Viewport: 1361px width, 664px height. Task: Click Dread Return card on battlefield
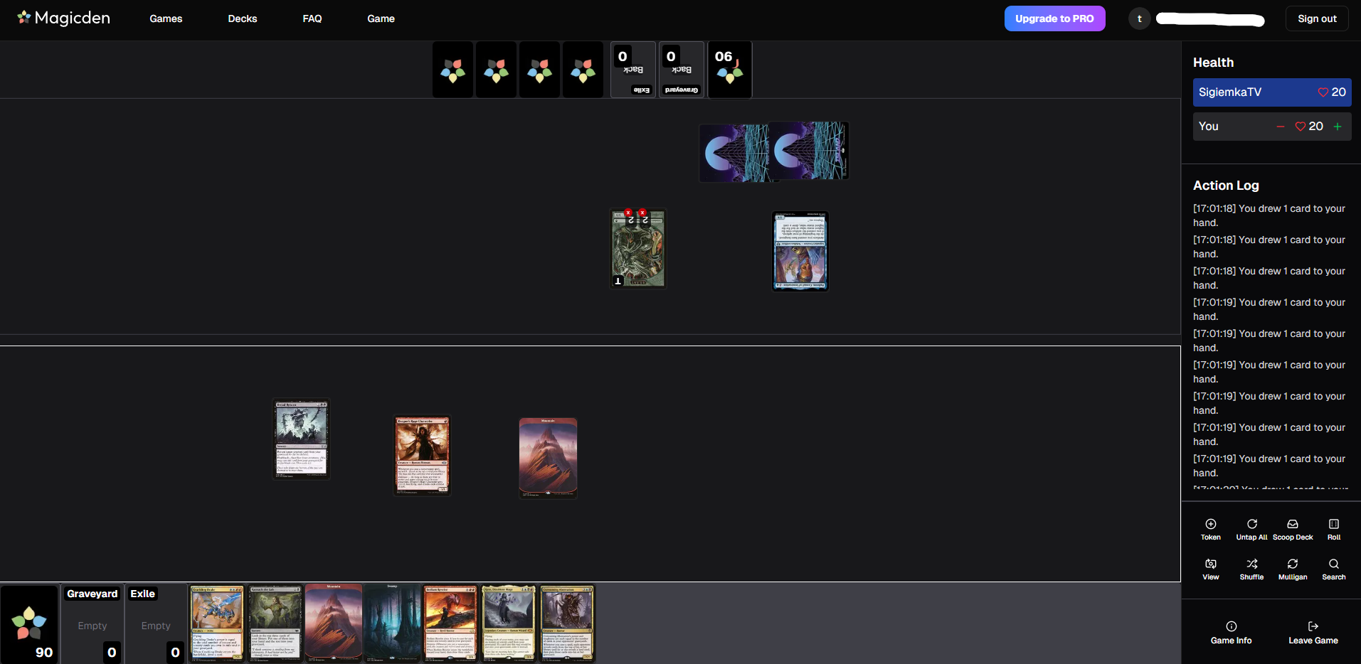[302, 439]
